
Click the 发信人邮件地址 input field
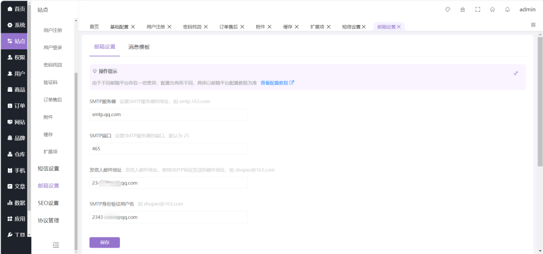pyautogui.click(x=168, y=183)
